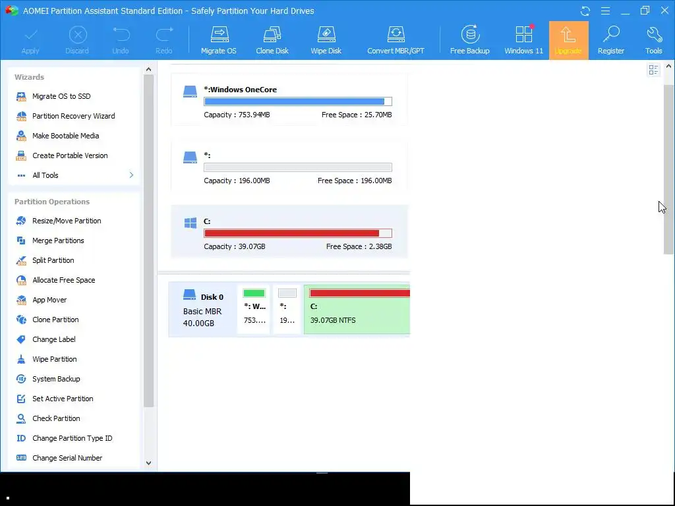Open the Free Backup tool
Viewport: 675px width, 506px height.
469,40
